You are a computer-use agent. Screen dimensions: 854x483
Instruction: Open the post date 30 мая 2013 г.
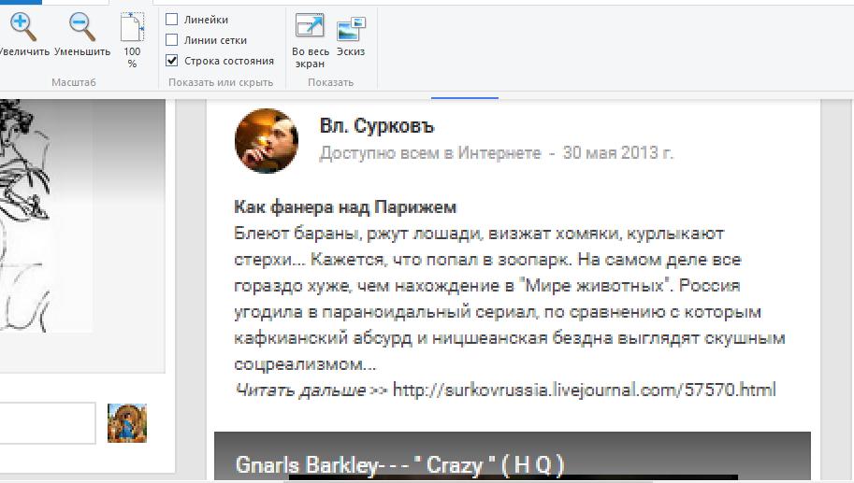[617, 153]
